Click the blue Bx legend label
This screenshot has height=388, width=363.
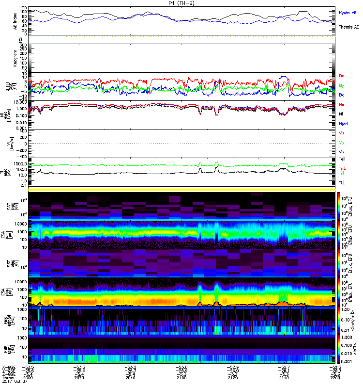click(341, 95)
